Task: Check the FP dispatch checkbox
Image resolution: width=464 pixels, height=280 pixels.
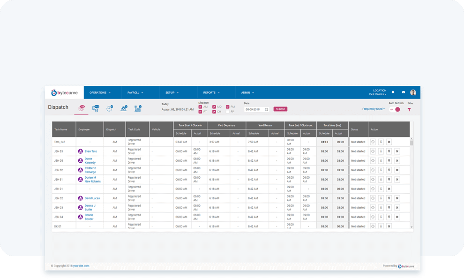Action: pyautogui.click(x=228, y=112)
